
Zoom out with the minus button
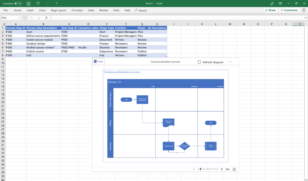point(194,169)
